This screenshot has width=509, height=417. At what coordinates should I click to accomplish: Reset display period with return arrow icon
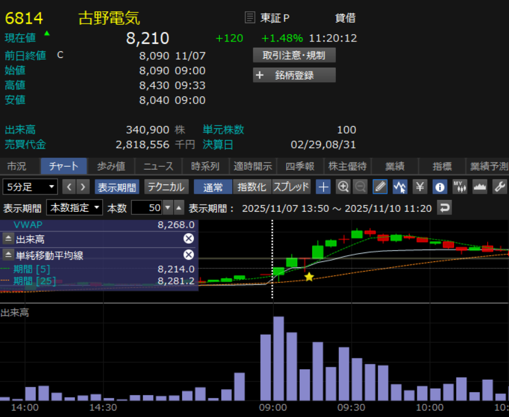click(x=443, y=208)
